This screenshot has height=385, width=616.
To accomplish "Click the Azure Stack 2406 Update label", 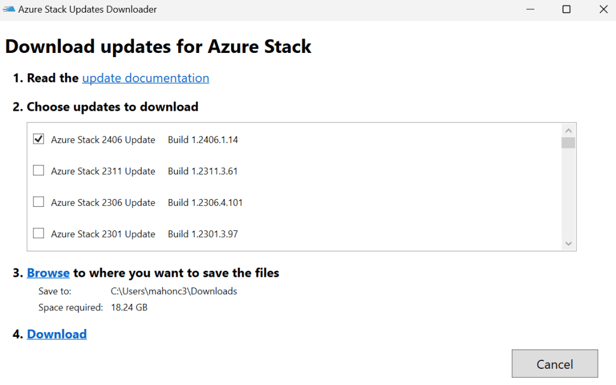I will 103,140.
